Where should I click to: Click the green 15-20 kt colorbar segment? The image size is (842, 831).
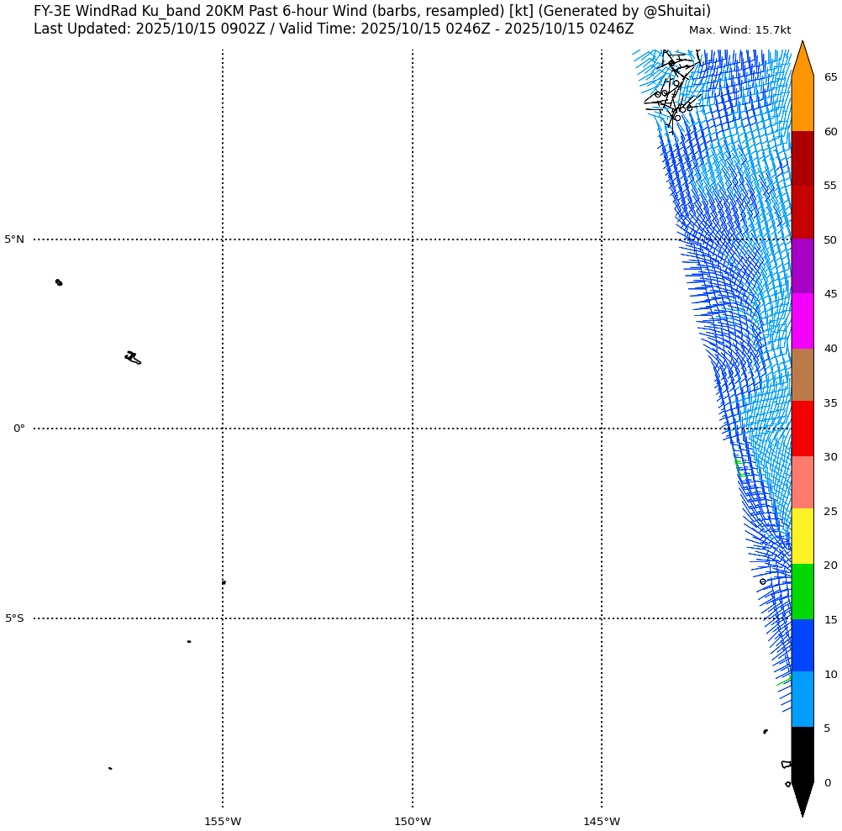tap(802, 592)
